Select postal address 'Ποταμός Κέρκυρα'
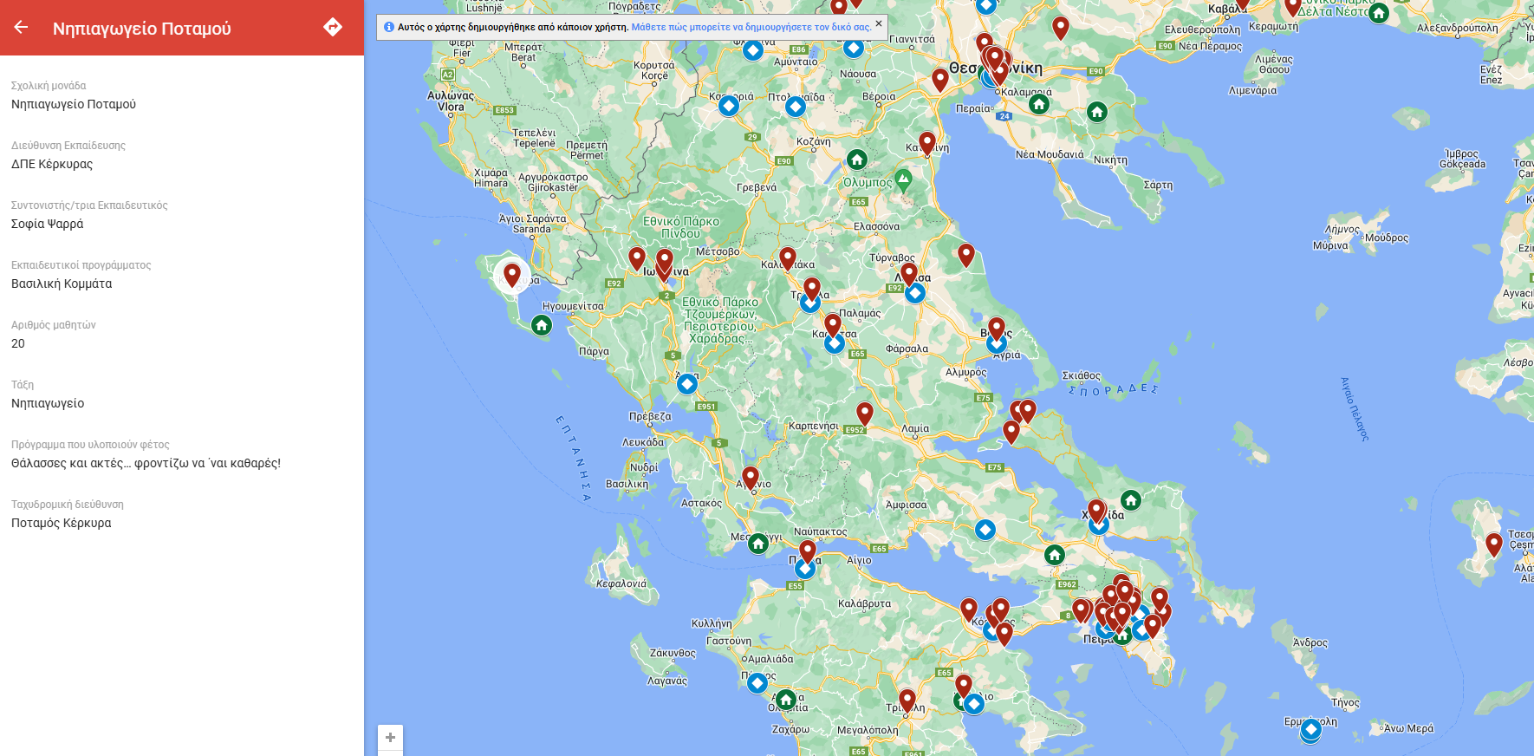1534x756 pixels. [62, 523]
